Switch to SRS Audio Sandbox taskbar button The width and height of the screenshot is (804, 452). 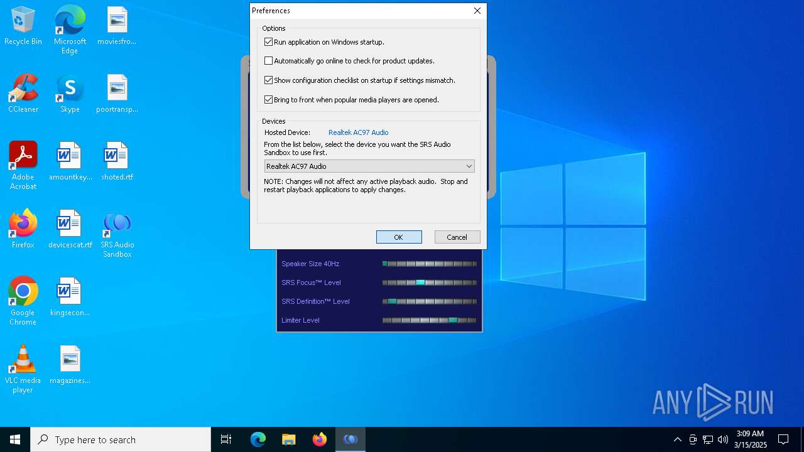(350, 439)
